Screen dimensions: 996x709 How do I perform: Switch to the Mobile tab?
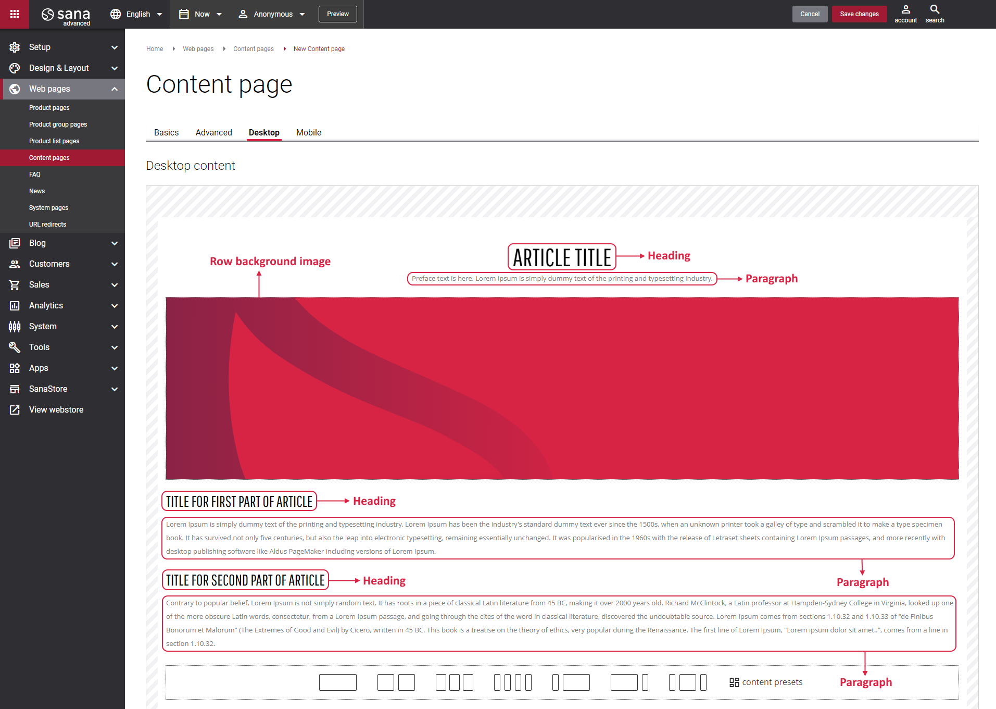[x=308, y=132]
